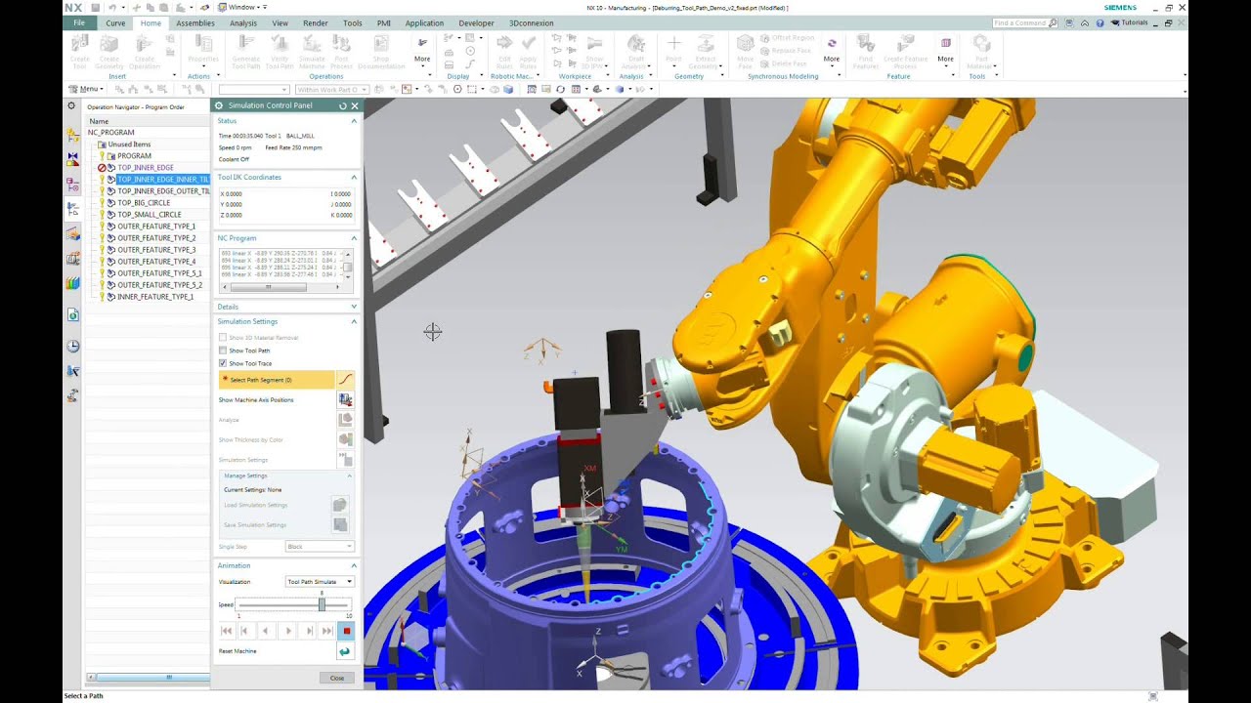Click the Save icon in title bar

(x=95, y=7)
